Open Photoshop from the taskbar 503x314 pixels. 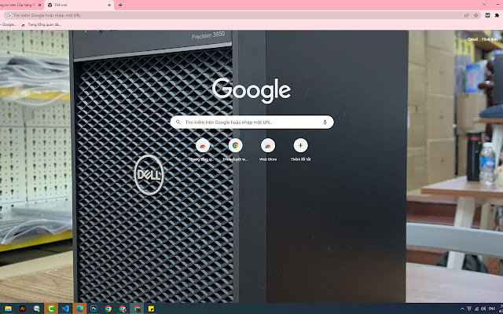coord(94,309)
